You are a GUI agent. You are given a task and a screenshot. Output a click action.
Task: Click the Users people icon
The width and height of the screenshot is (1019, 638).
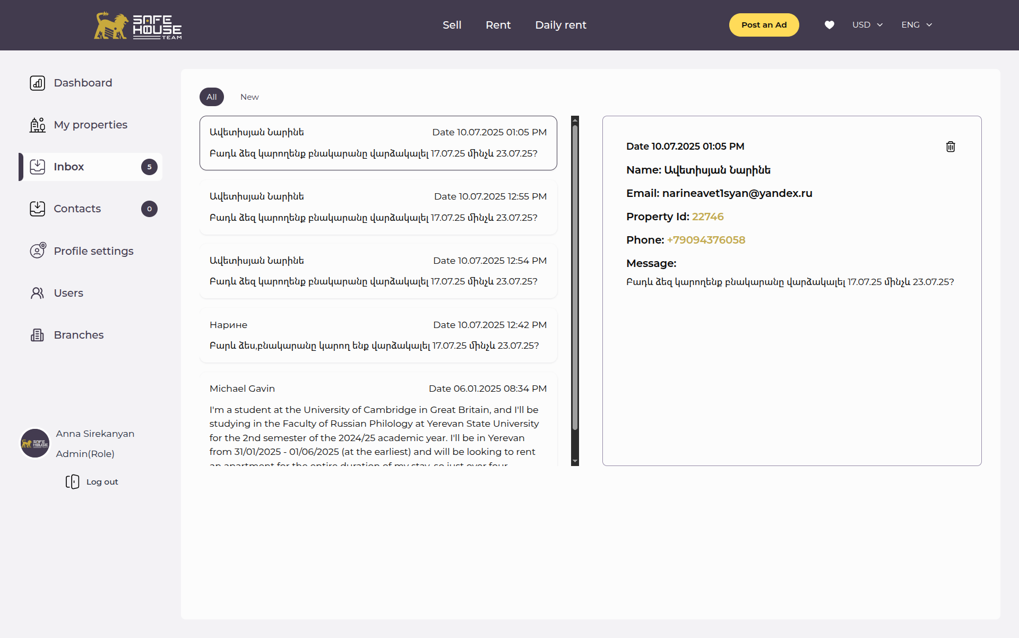tap(37, 293)
